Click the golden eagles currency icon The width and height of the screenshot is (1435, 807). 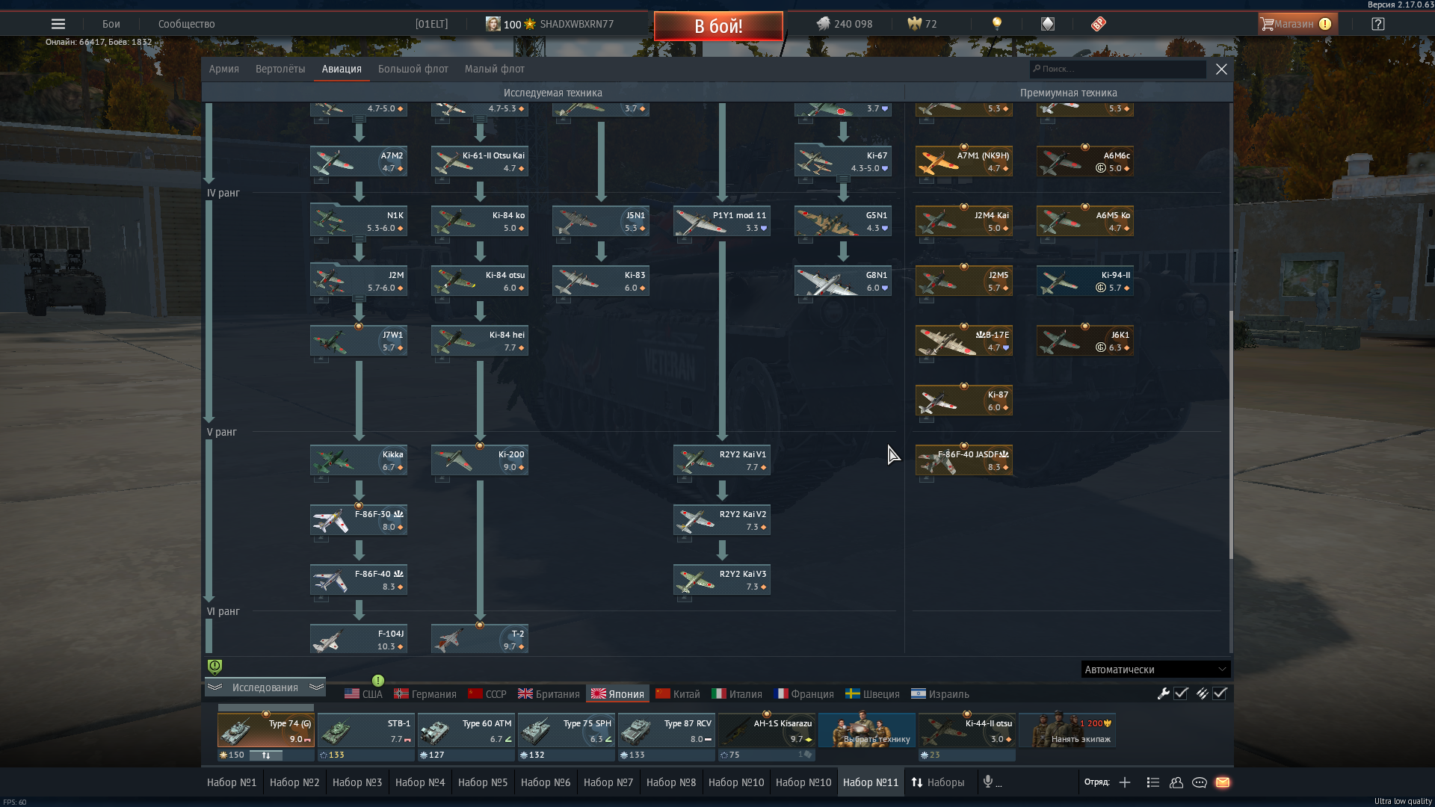pyautogui.click(x=914, y=24)
